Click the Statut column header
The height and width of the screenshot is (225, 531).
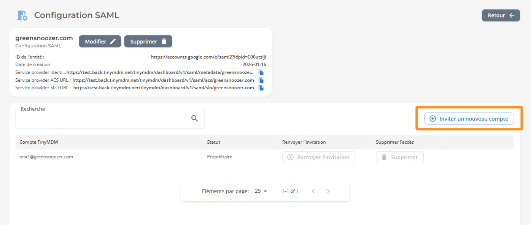pyautogui.click(x=213, y=142)
